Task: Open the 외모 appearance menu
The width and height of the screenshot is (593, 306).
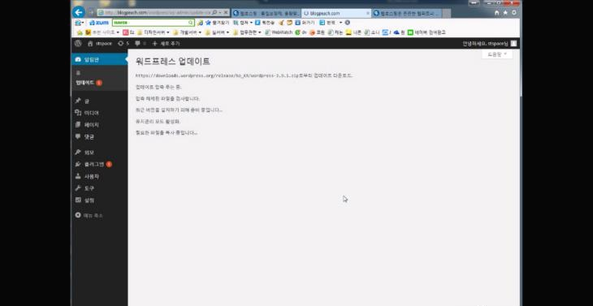Action: pyautogui.click(x=99, y=153)
